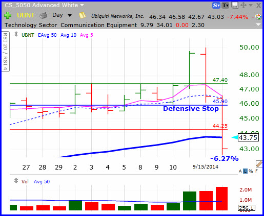The image size is (264, 216).
Task: Click the magenta Avg 5 indicator legend
Action: (87, 35)
